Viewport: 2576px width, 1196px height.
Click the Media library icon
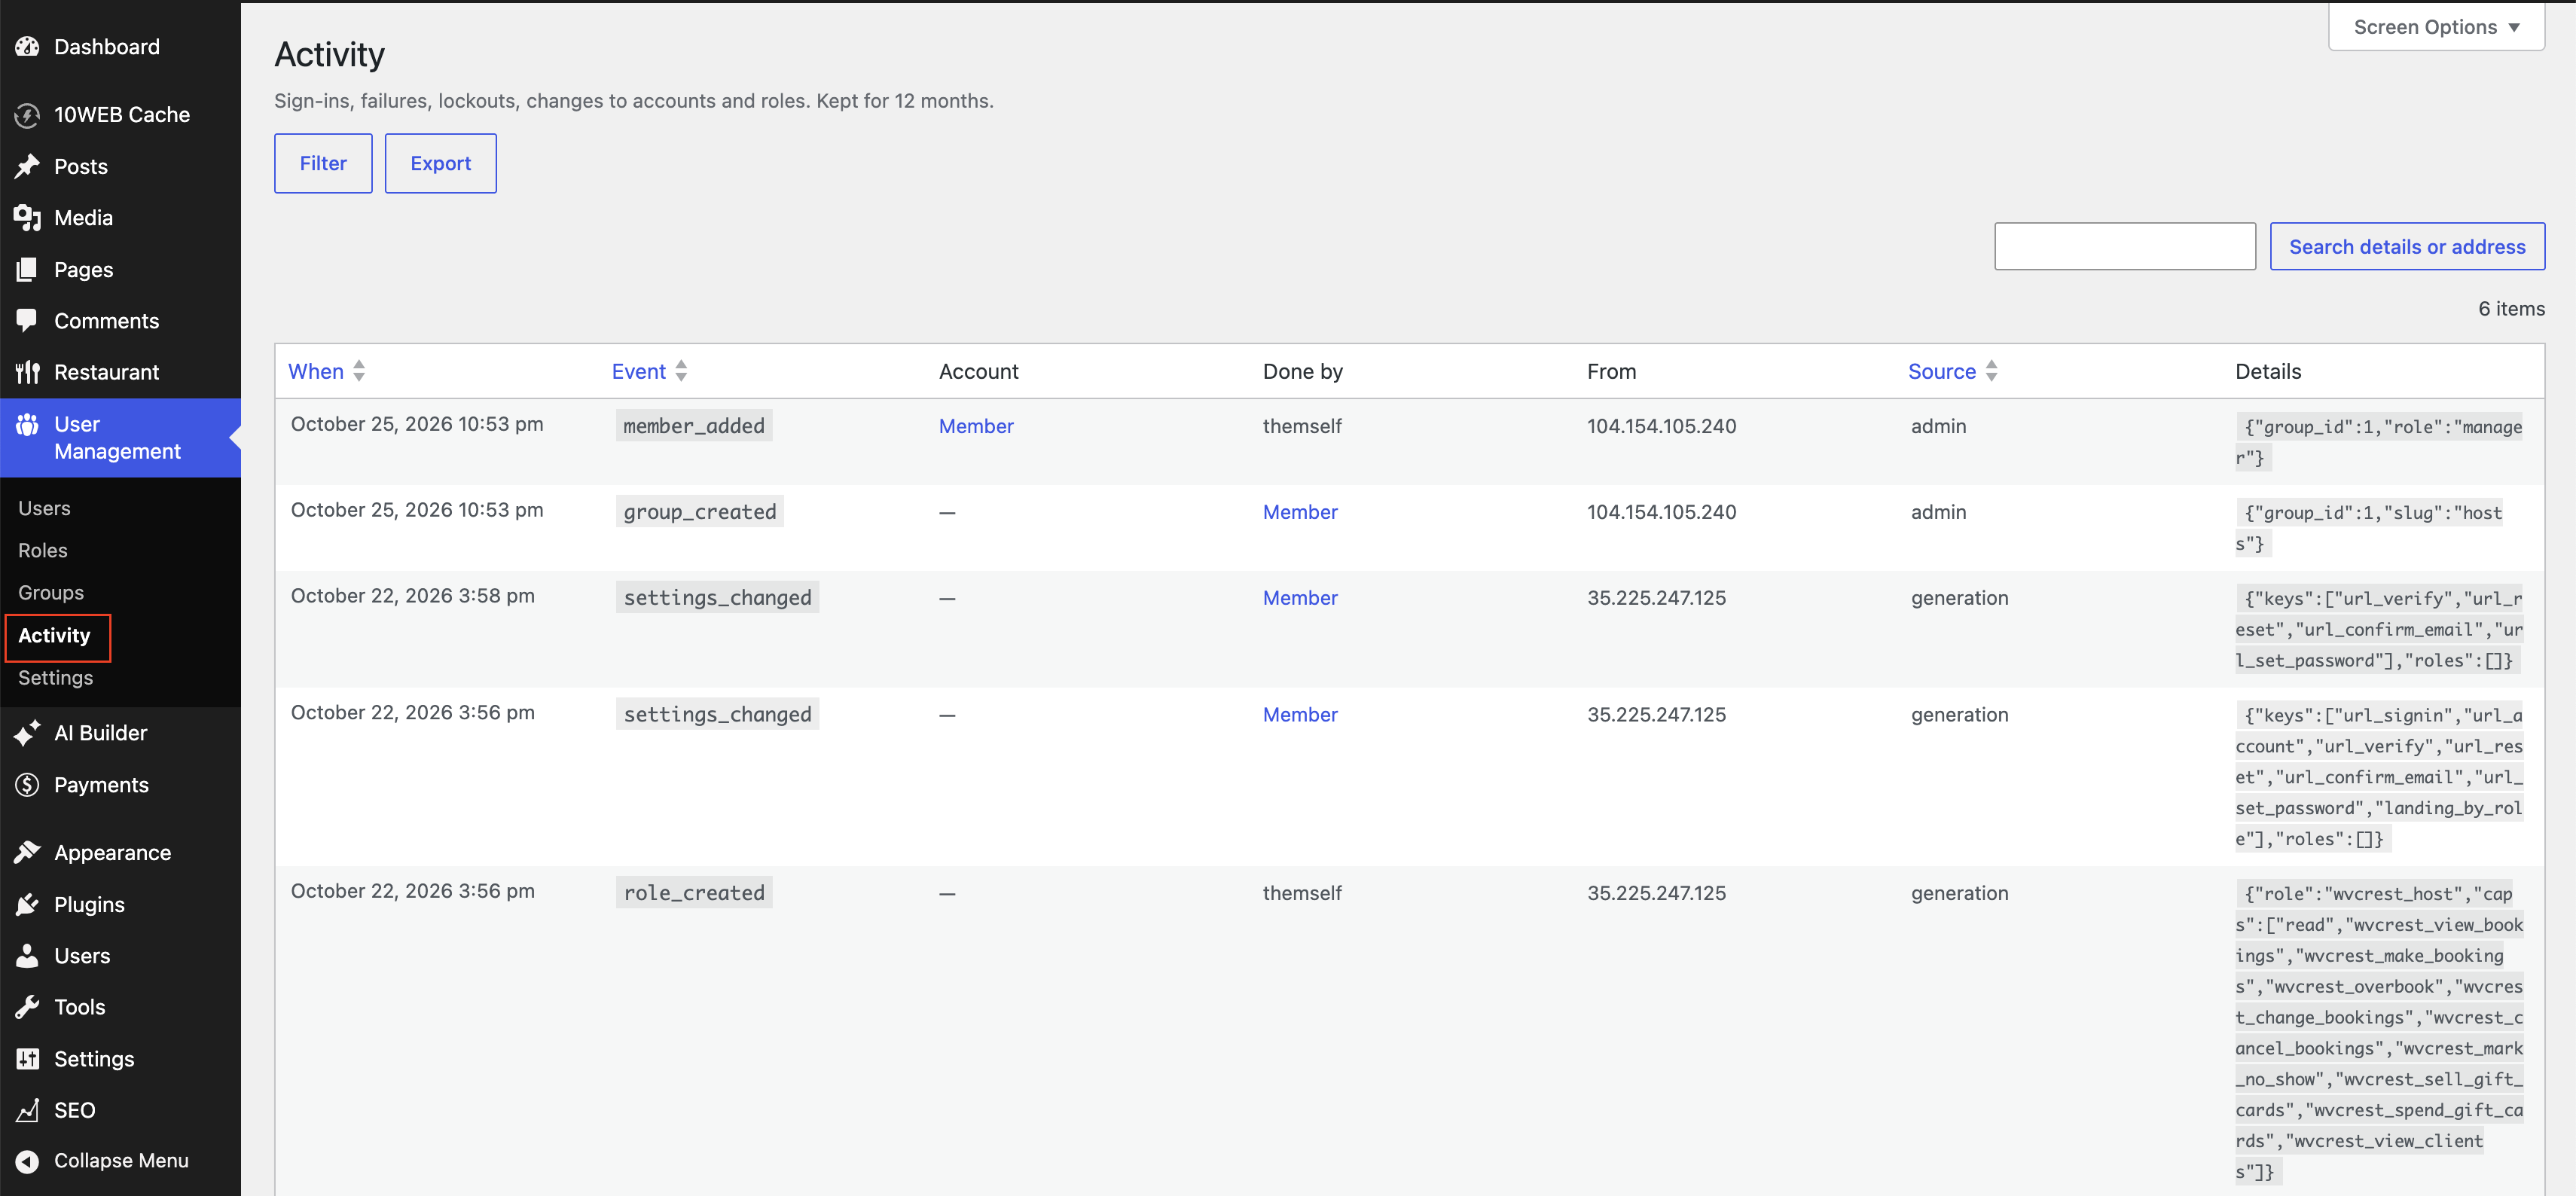(27, 217)
